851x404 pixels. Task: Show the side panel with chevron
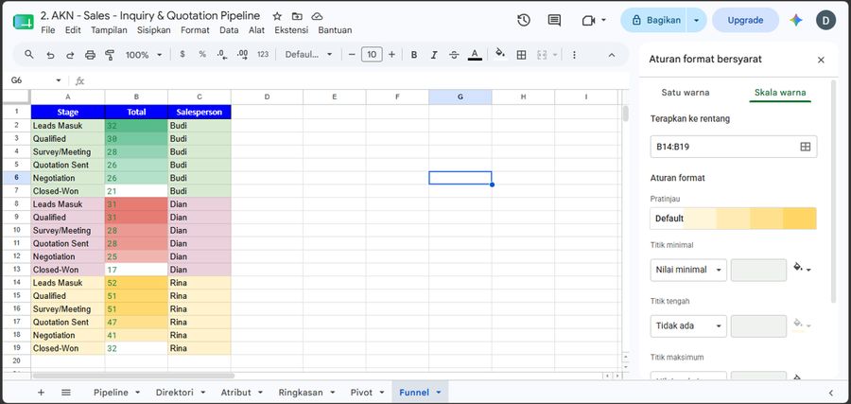(x=831, y=392)
